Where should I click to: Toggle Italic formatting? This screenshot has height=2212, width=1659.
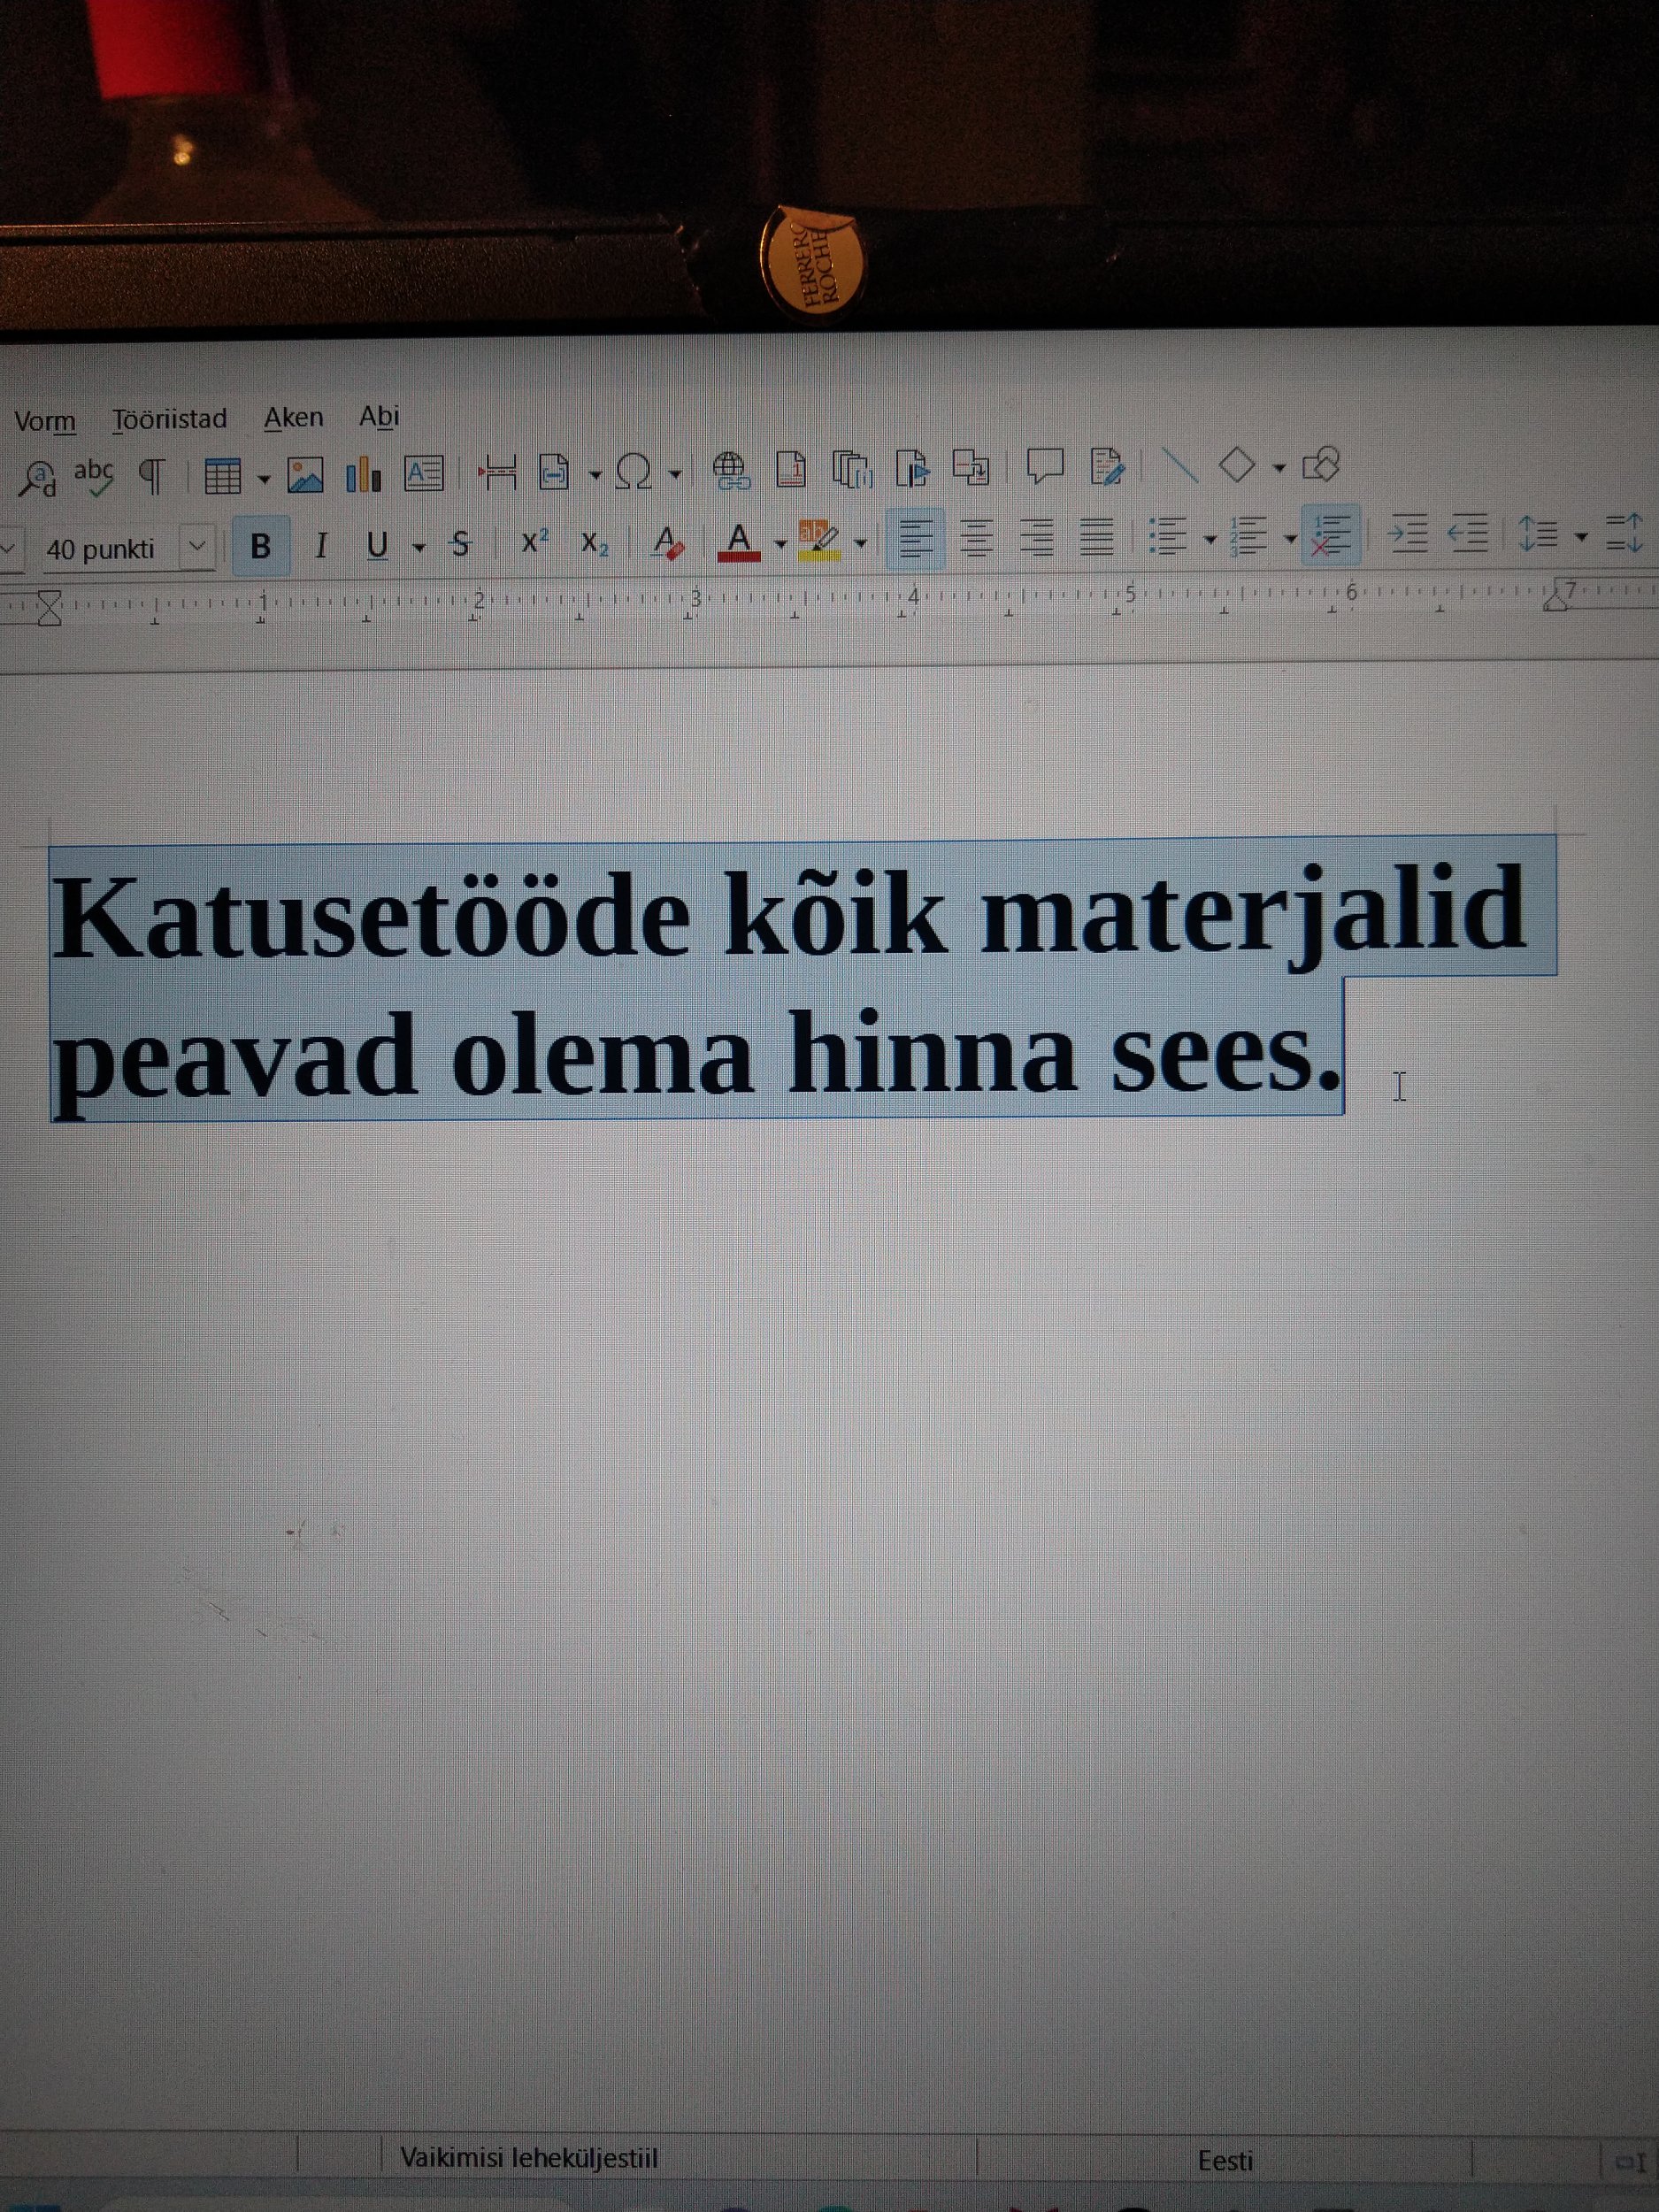pos(321,546)
